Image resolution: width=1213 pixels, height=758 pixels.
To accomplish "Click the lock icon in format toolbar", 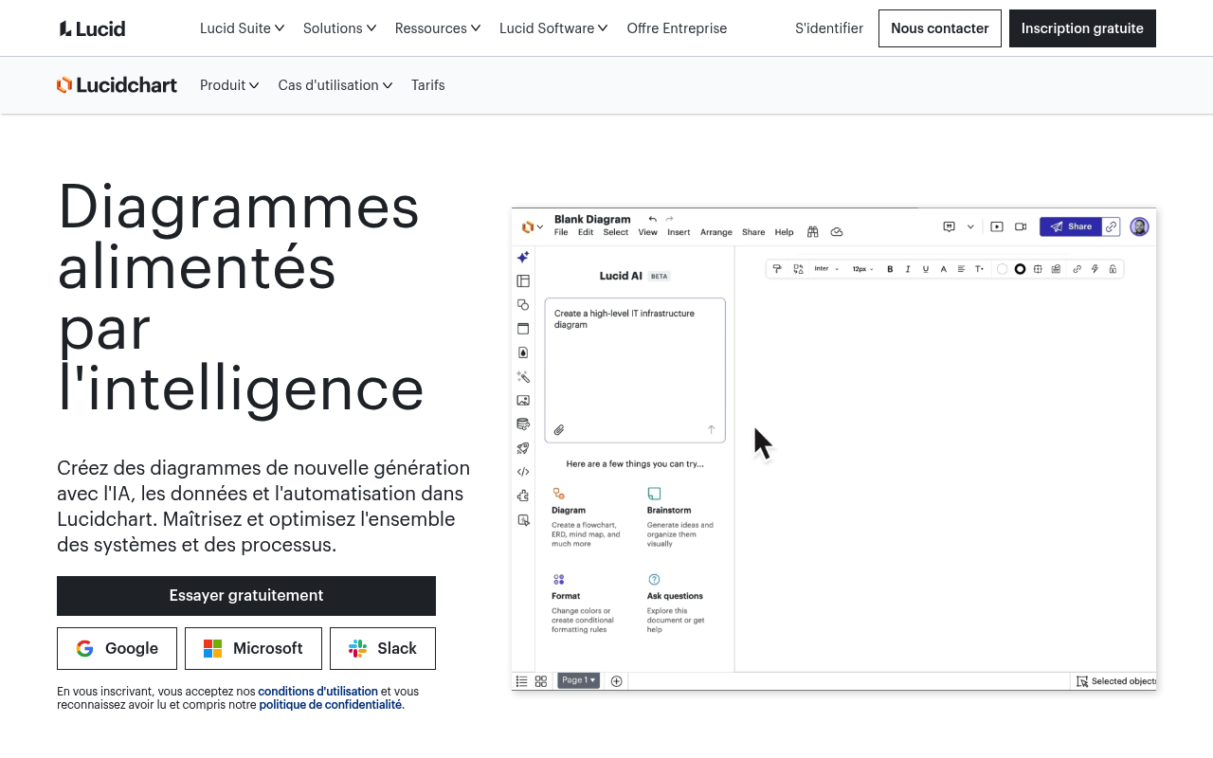I will (1113, 269).
